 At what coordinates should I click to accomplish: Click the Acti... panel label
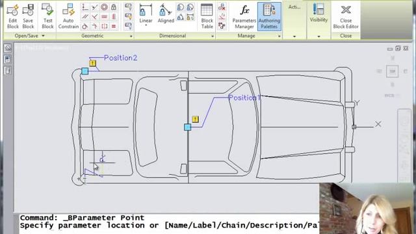(x=294, y=7)
